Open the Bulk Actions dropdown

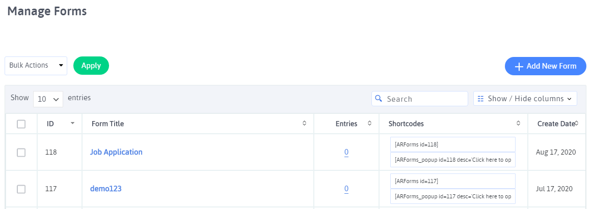pyautogui.click(x=36, y=66)
